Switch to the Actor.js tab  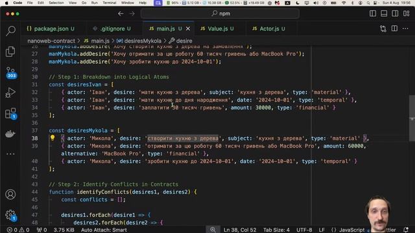[269, 28]
